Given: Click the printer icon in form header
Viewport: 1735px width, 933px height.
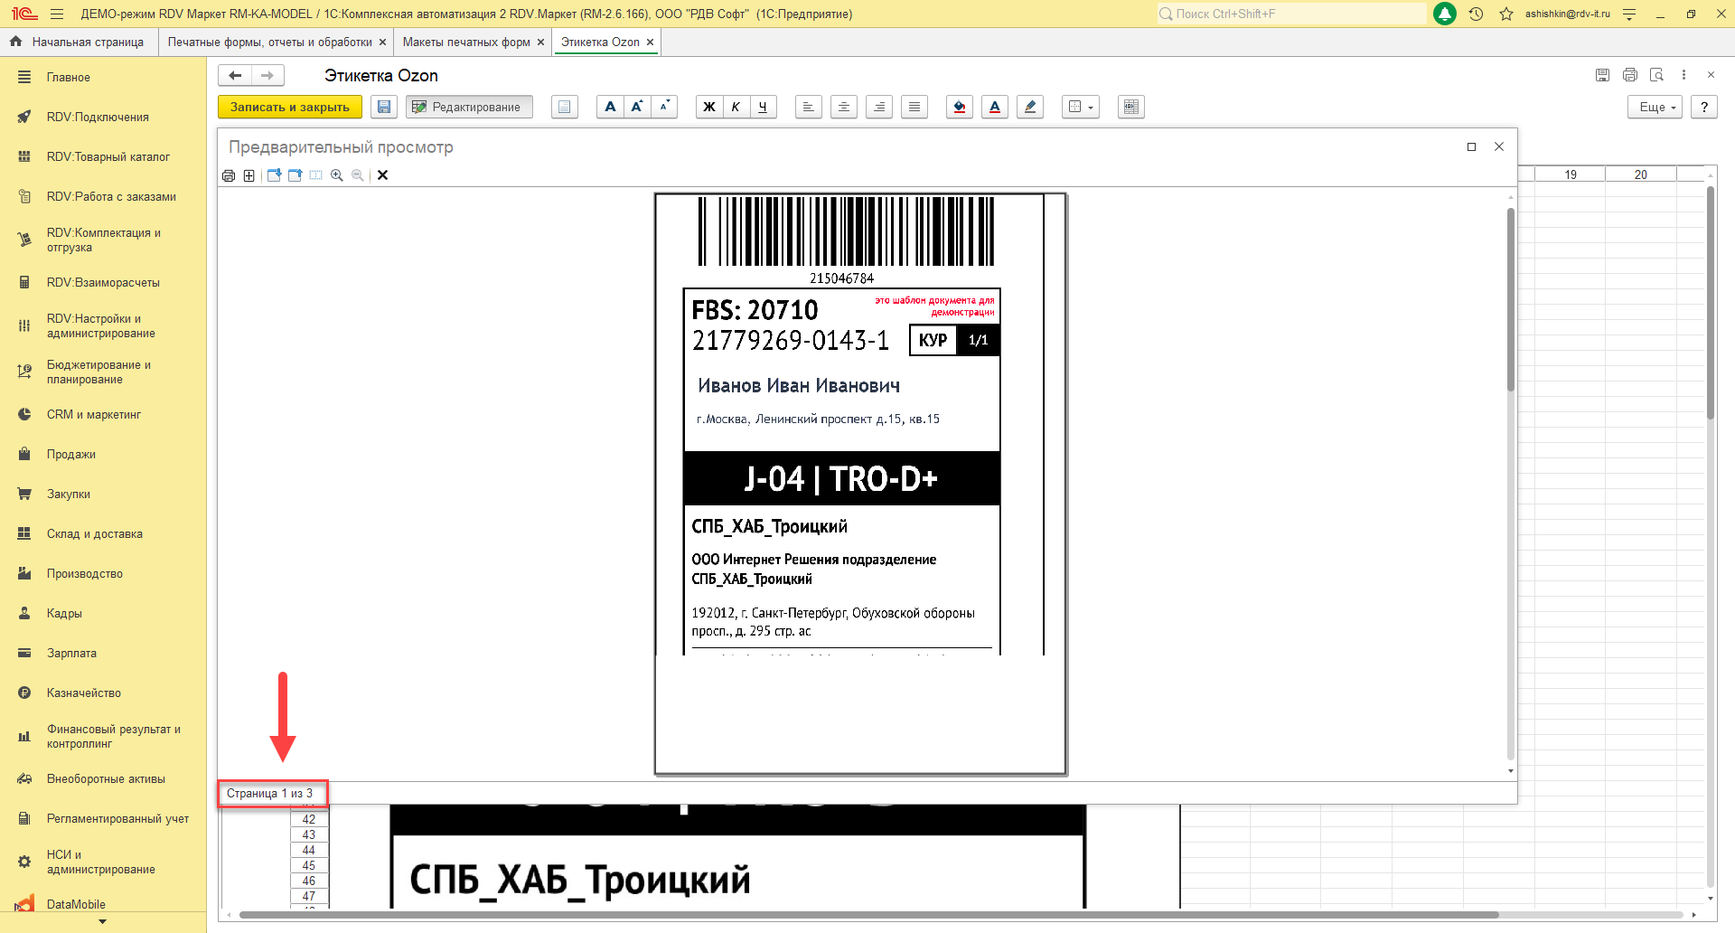Looking at the screenshot, I should (x=1630, y=75).
